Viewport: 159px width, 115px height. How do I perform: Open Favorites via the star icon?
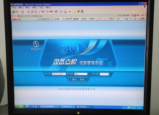pyautogui.click(x=47, y=11)
